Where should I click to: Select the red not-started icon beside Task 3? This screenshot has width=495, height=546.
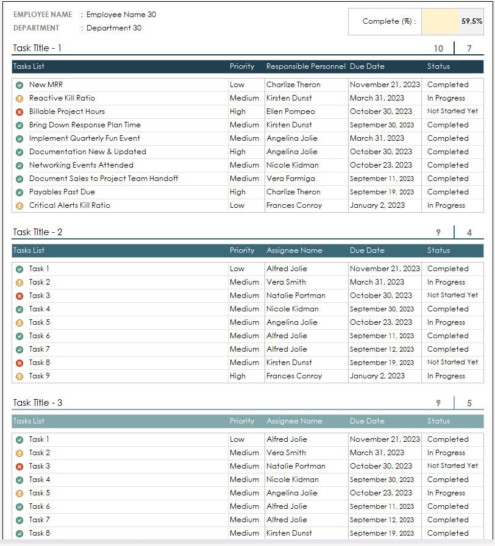pos(18,296)
